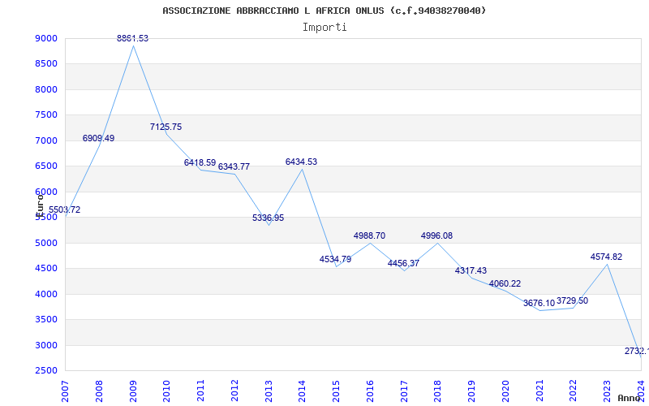
Task: Select the data label 5503.72
Action: click(65, 210)
